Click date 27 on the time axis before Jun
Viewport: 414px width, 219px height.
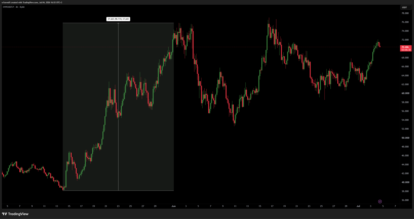(143, 206)
